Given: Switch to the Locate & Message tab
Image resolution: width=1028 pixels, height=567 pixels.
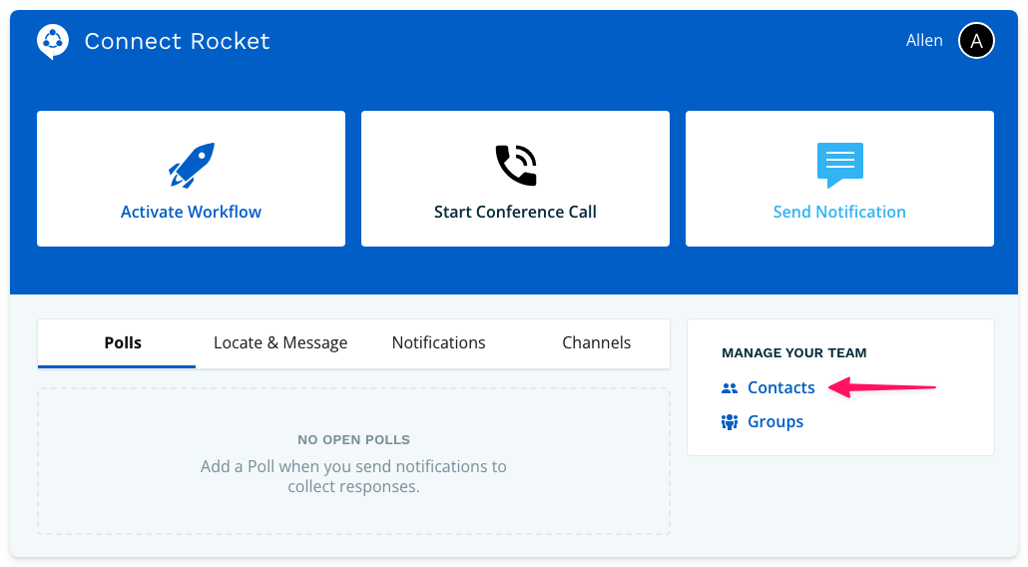Looking at the screenshot, I should coord(280,342).
